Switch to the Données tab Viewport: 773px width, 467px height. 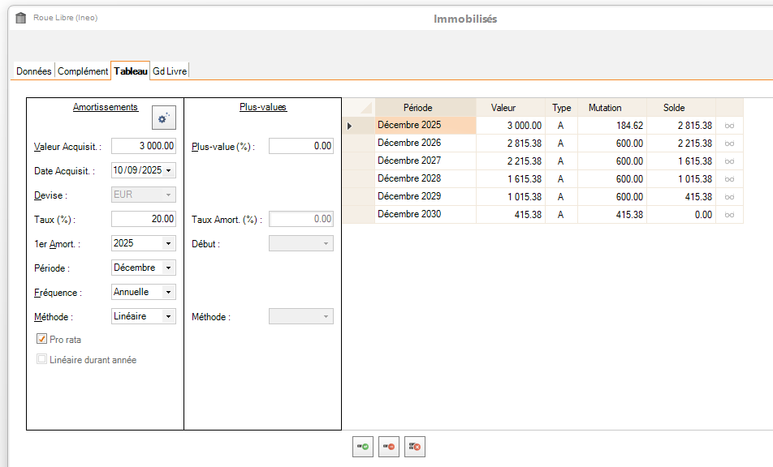point(34,71)
